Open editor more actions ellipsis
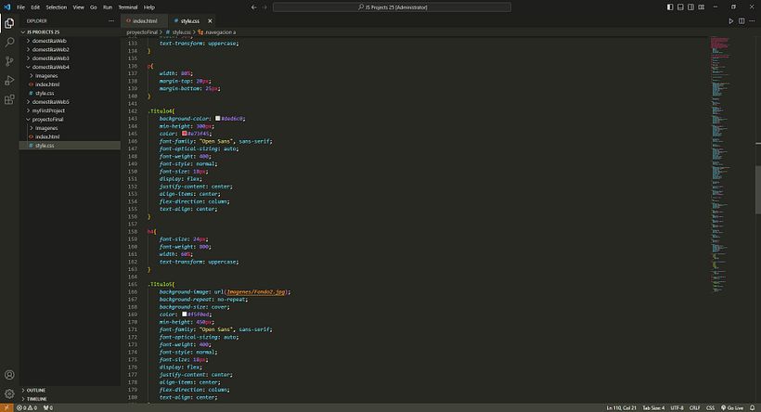 [752, 20]
